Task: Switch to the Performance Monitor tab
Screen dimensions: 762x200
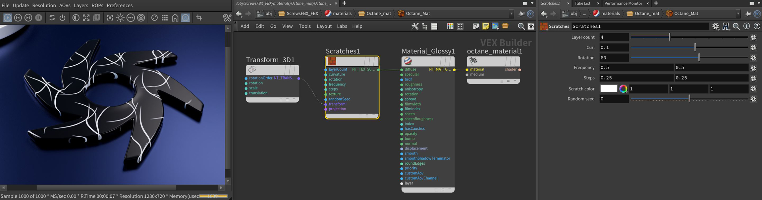Action: (623, 3)
